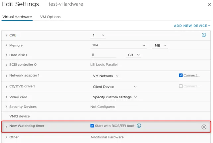This screenshot has width=213, height=143.
Task: Click the Edit Settings title
Action: tap(21, 4)
